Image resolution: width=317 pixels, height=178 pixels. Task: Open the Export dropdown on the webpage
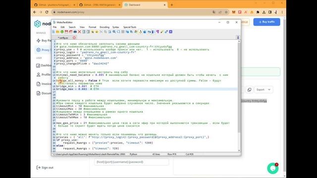pos(263,89)
